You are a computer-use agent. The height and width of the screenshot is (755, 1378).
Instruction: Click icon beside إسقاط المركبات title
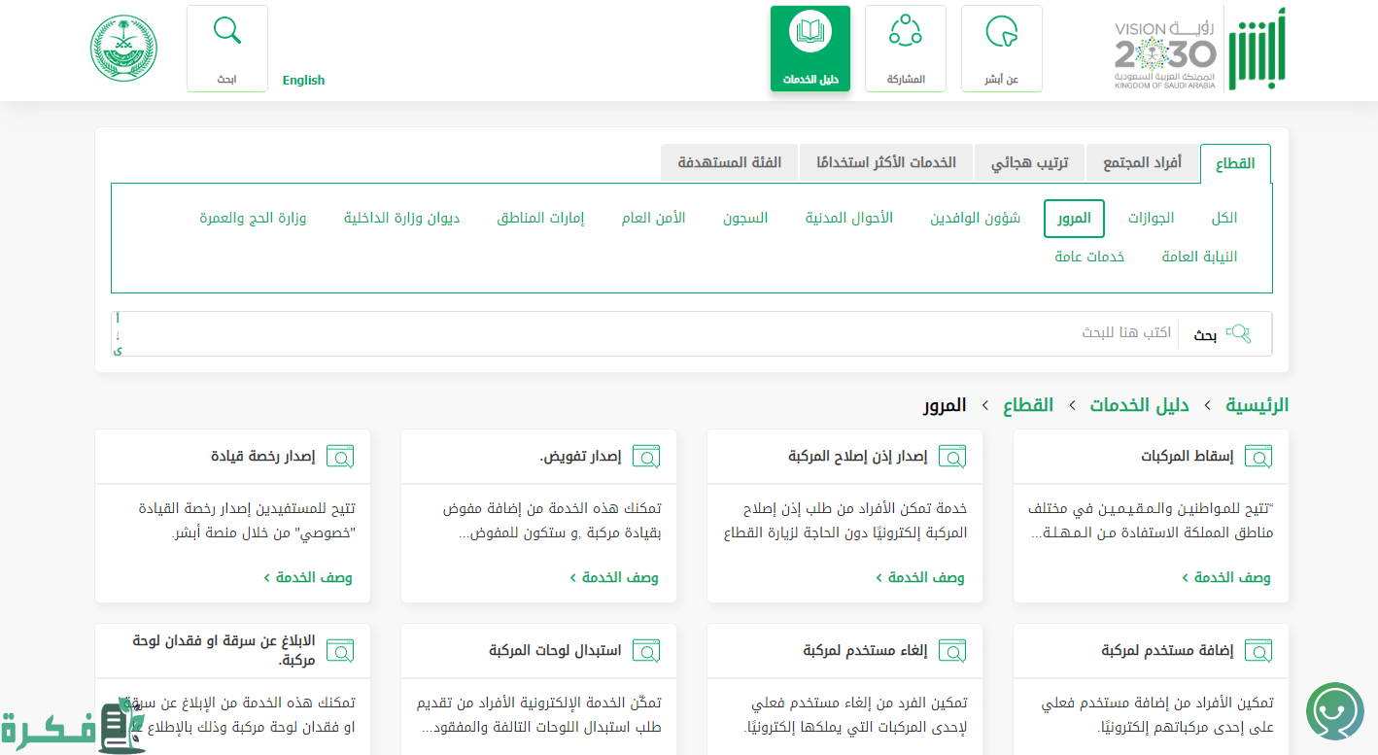pos(1258,457)
